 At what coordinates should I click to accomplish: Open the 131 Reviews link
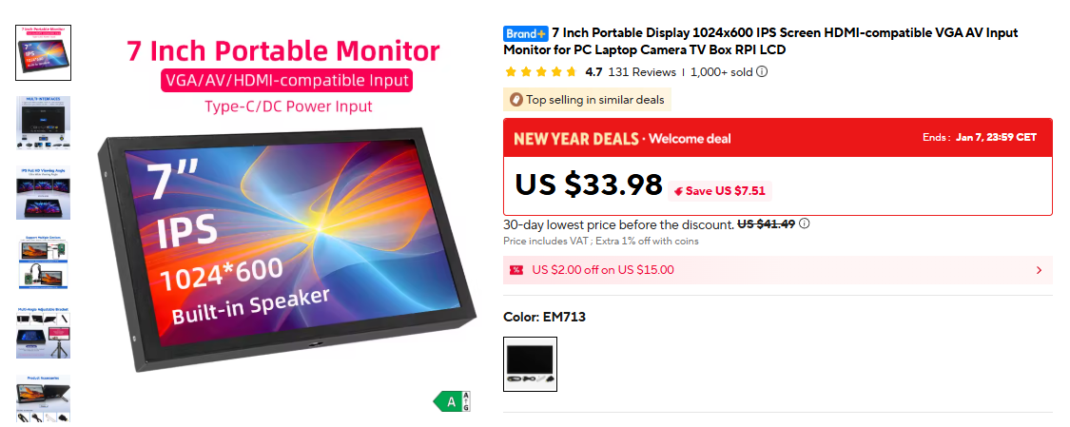click(641, 72)
